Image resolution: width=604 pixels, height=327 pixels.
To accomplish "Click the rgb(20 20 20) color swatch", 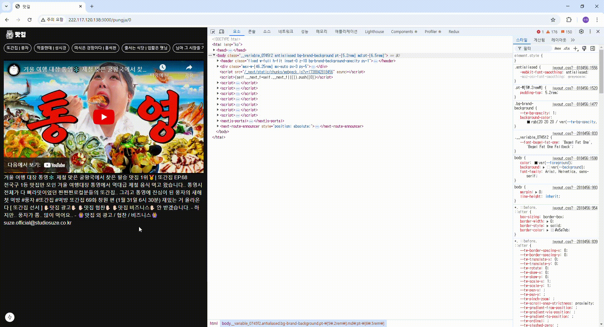I will (x=528, y=122).
